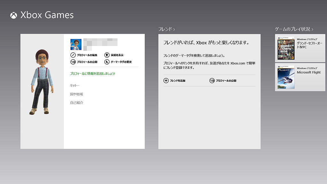Open 実績を表示 in the profile card
Screen dimensions: 327x184
pyautogui.click(x=117, y=55)
